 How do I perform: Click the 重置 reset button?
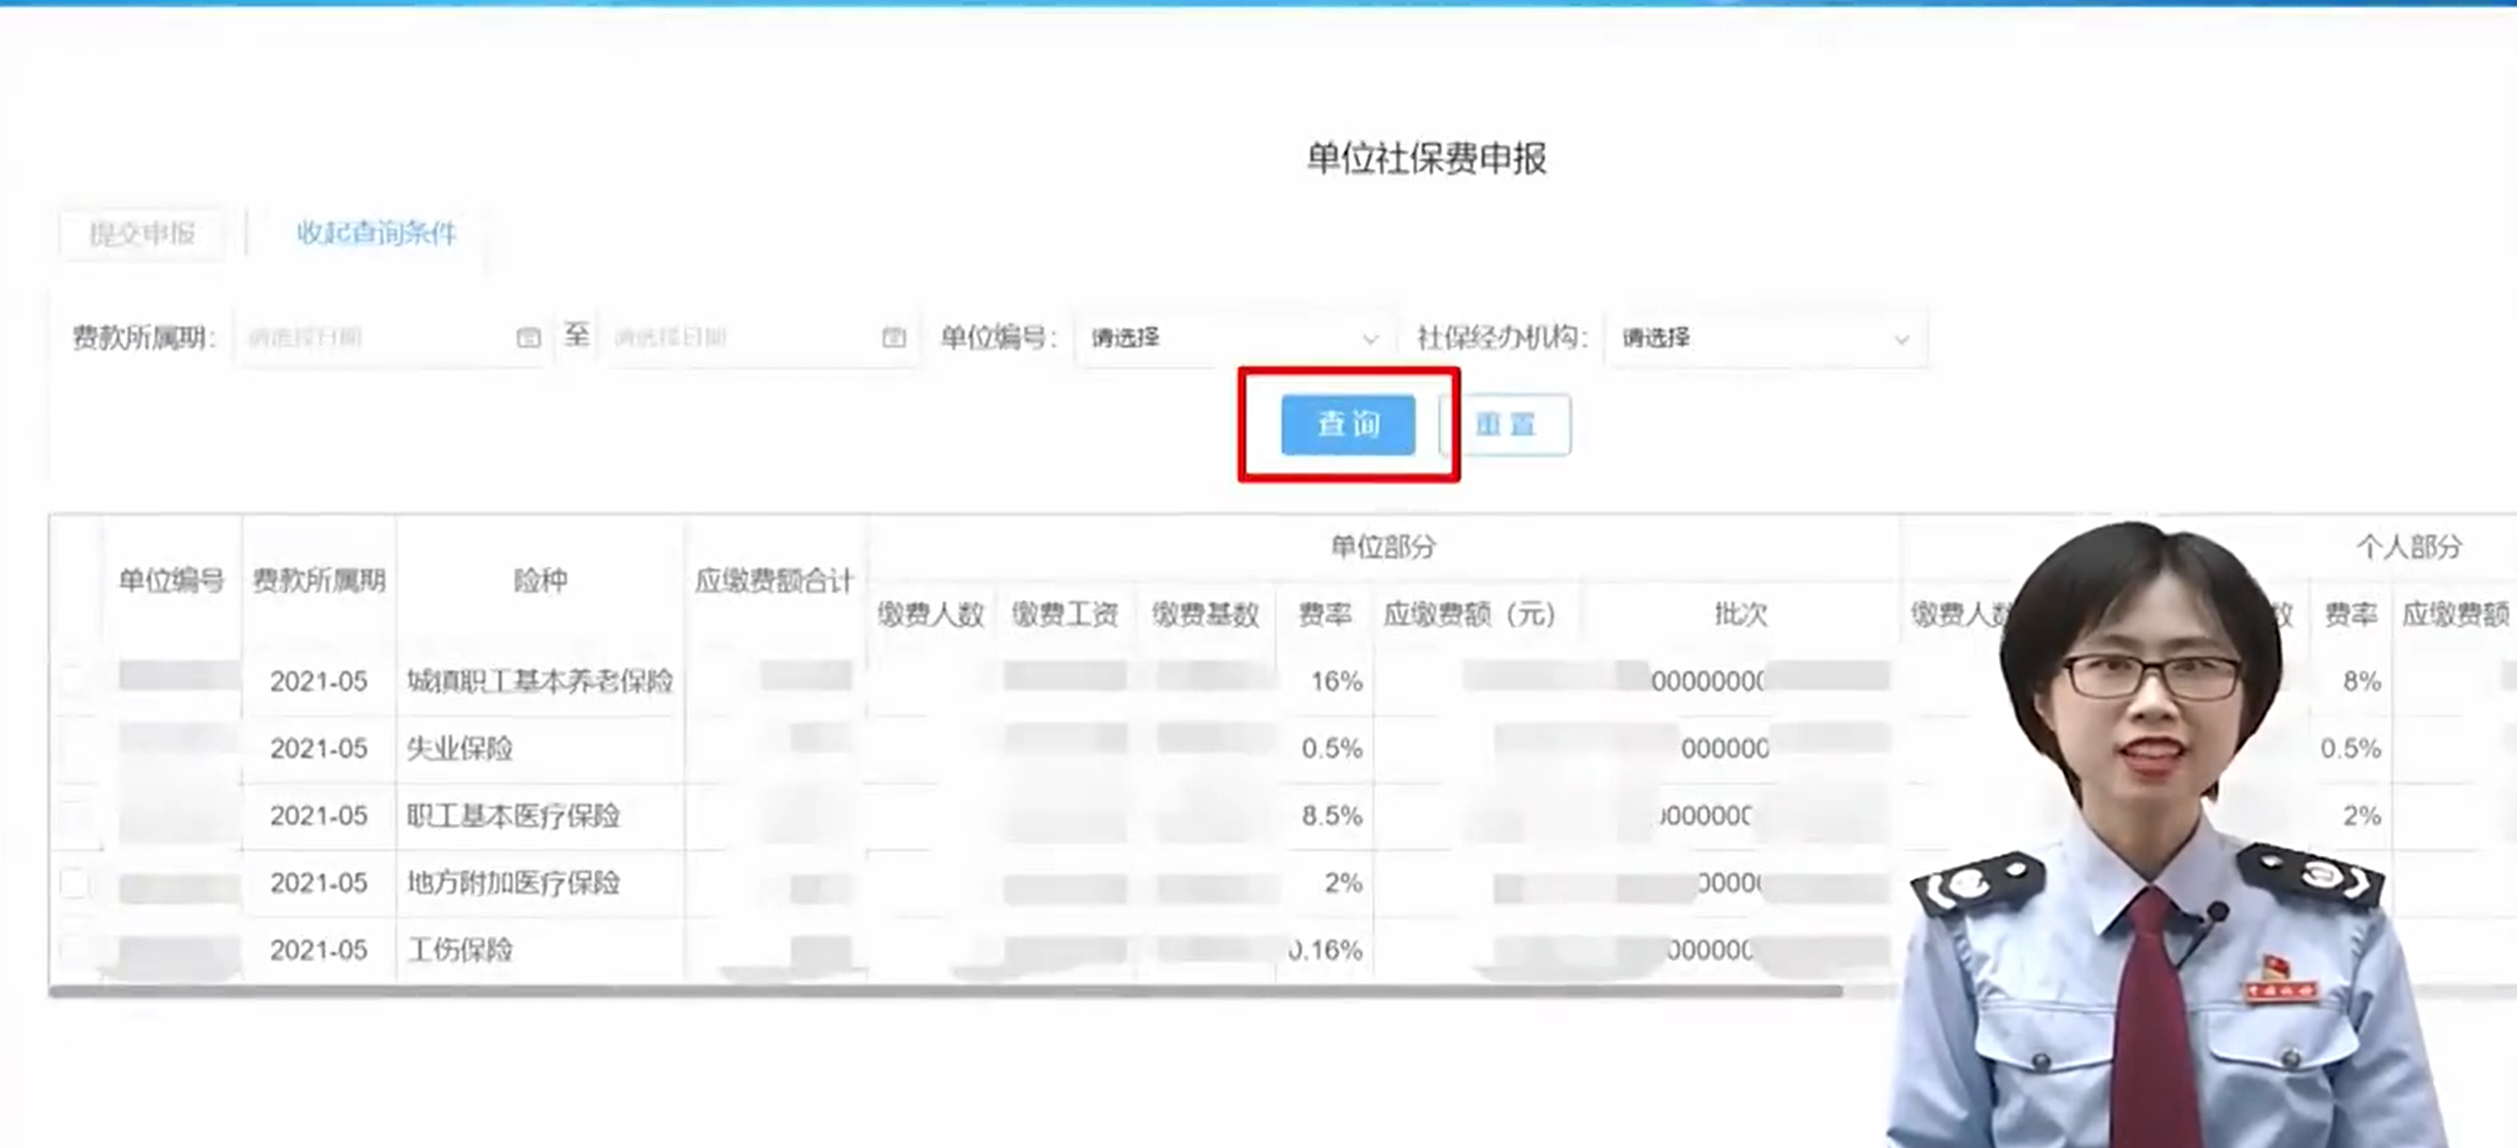(x=1506, y=425)
